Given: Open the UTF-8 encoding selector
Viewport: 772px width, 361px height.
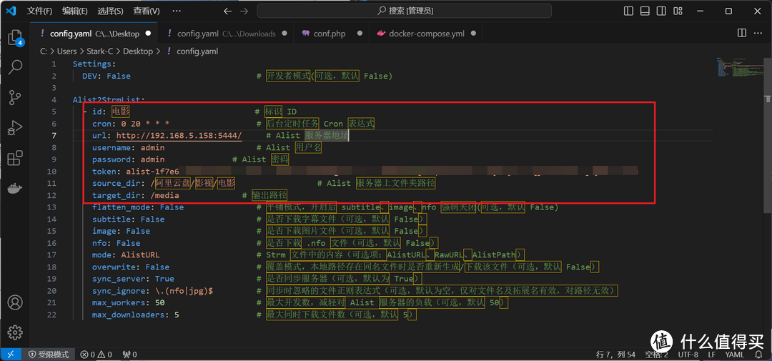Looking at the screenshot, I should pyautogui.click(x=688, y=355).
